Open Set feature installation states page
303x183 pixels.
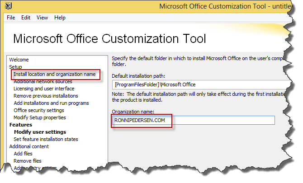46,139
